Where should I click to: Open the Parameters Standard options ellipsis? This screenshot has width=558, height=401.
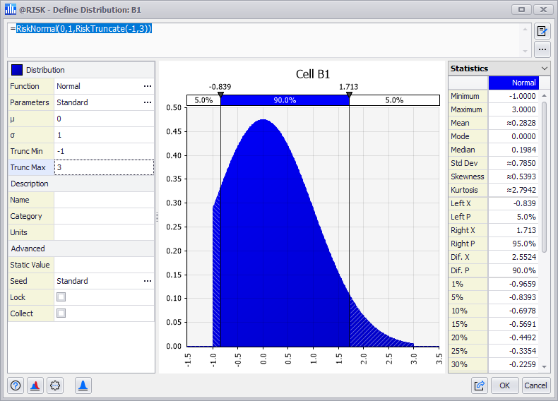click(147, 102)
